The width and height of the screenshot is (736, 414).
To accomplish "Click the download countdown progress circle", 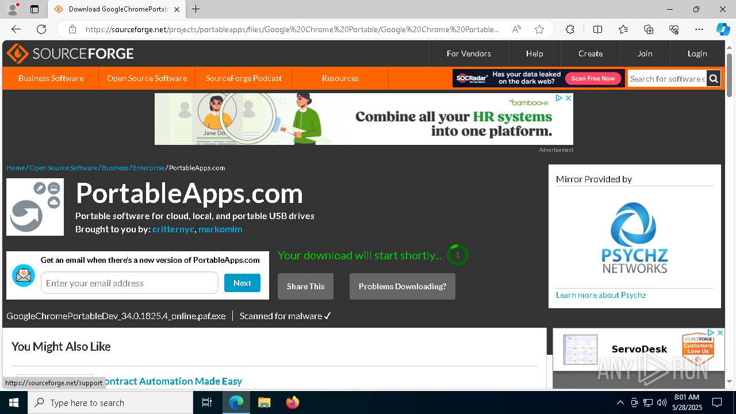I will point(458,255).
